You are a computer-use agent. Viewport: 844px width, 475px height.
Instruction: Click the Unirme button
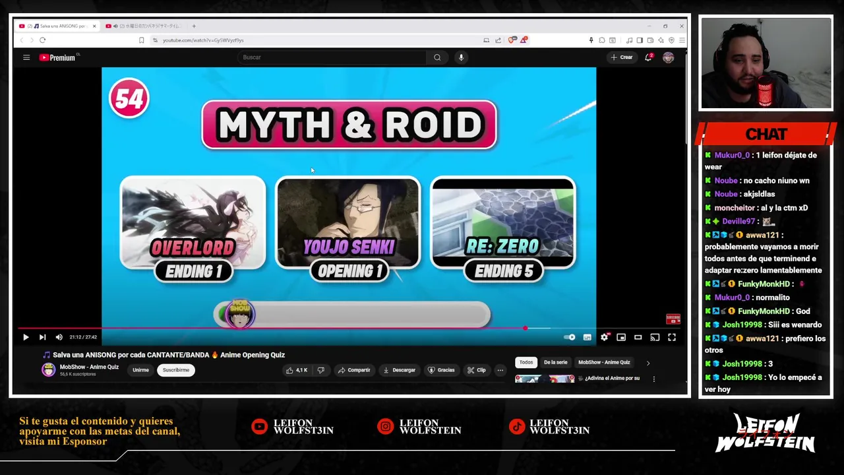pos(140,370)
